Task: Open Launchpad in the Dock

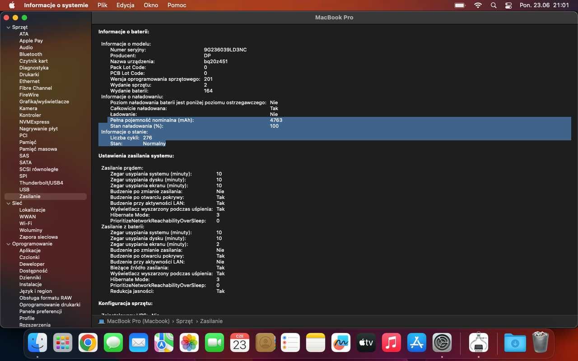Action: point(63,343)
